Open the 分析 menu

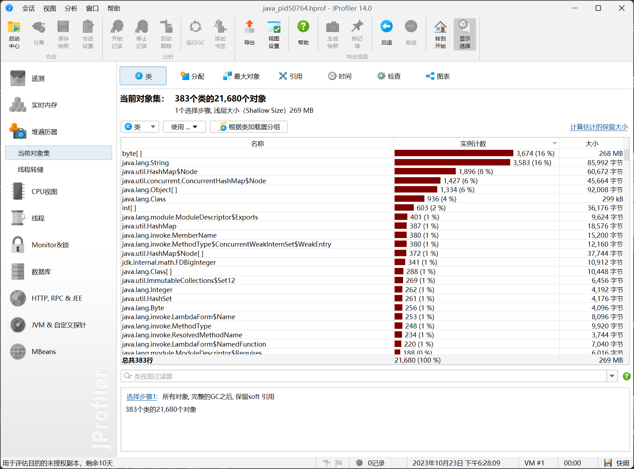click(71, 8)
